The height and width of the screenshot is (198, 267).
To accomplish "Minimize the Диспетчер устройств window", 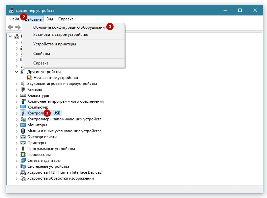I will click(x=225, y=11).
